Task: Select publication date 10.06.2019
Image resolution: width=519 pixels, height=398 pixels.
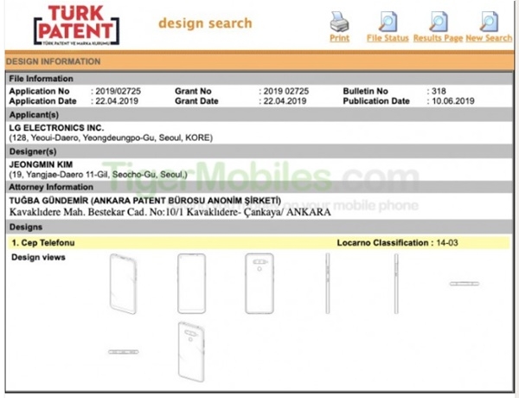Action: [x=452, y=101]
